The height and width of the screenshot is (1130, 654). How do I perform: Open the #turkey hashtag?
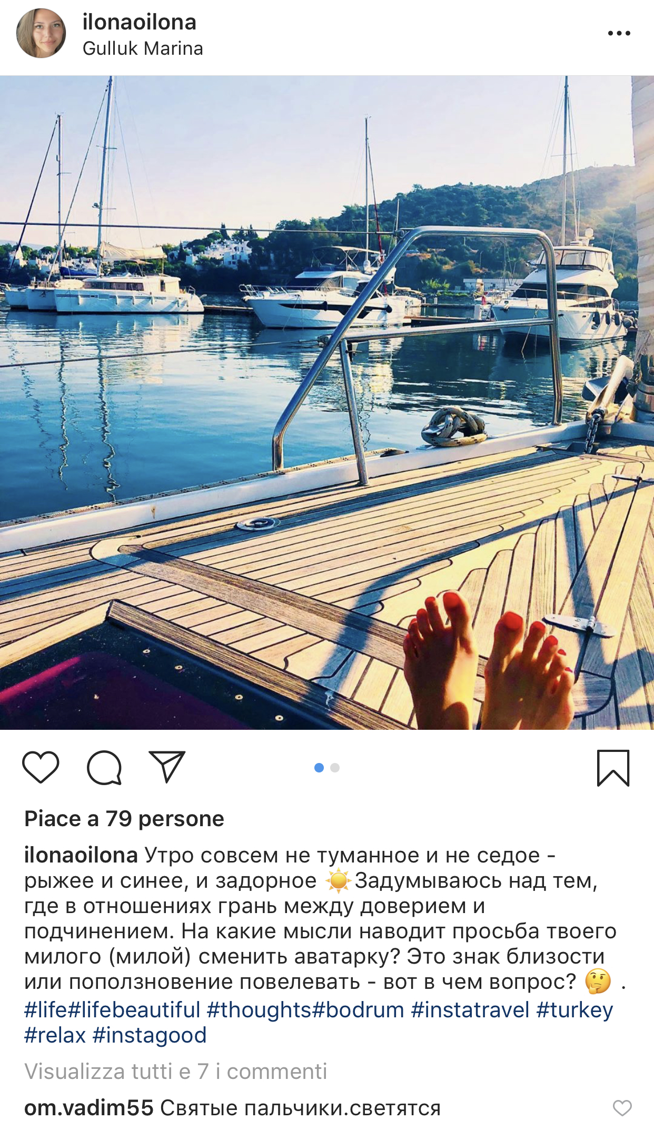click(575, 1010)
